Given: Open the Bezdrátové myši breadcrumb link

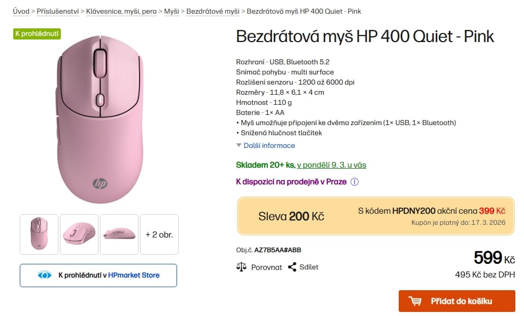Looking at the screenshot, I should click(213, 11).
